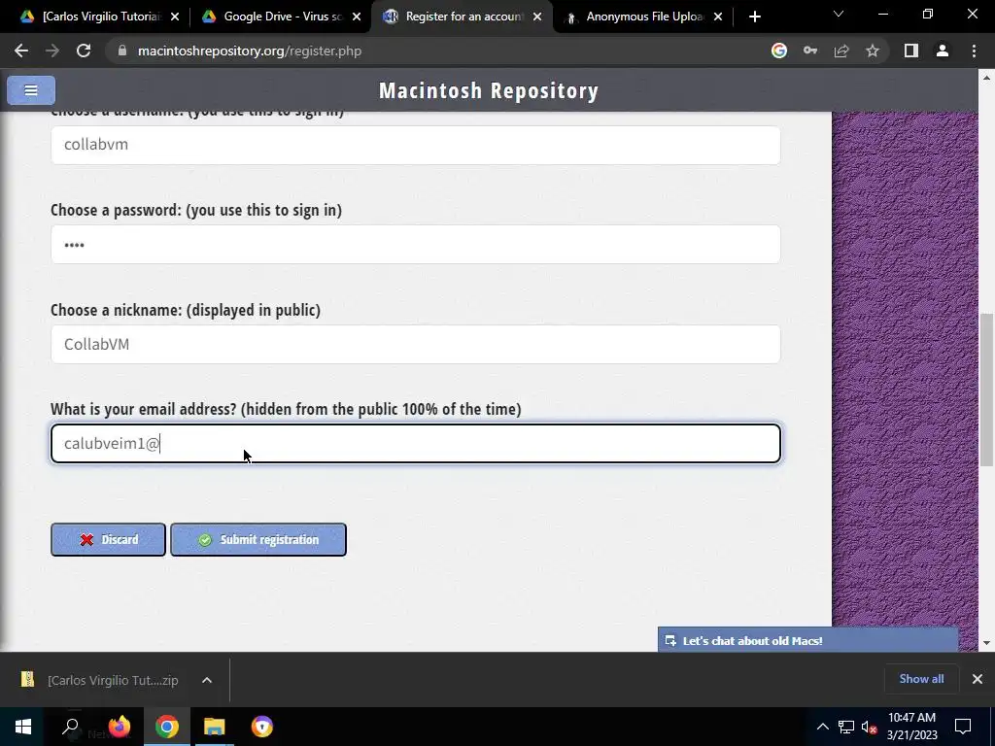
Task: Open Chrome's three-dot menu
Action: pos(974,51)
